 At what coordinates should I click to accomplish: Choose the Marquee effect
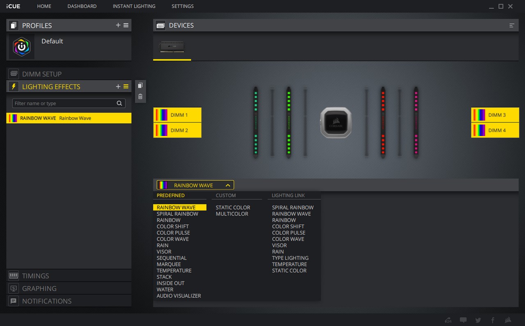pyautogui.click(x=169, y=264)
